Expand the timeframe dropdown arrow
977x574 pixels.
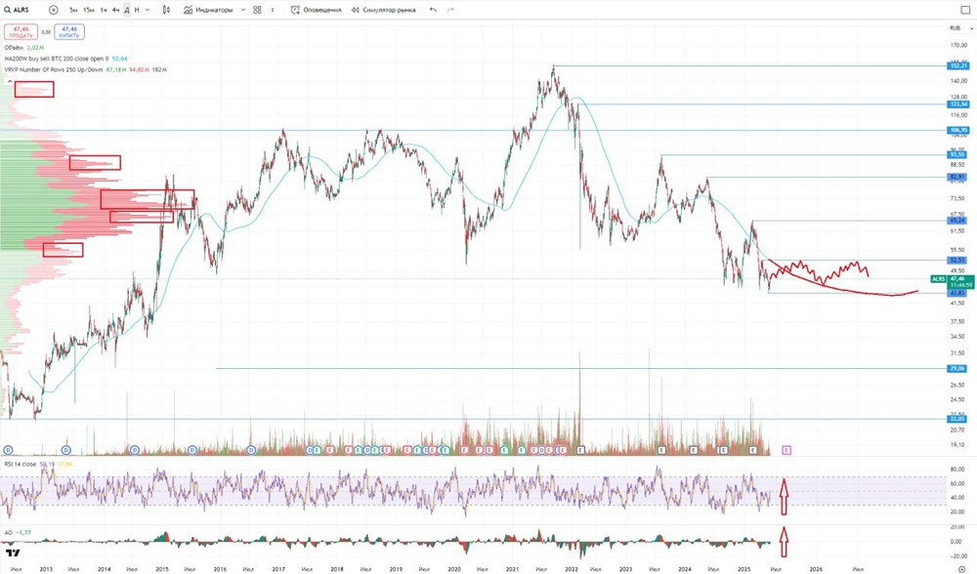click(148, 10)
